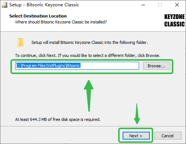
Task: Click the 'Select Destination Location' heading
Action: tap(38, 16)
